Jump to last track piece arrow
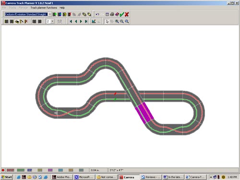 [86, 21]
